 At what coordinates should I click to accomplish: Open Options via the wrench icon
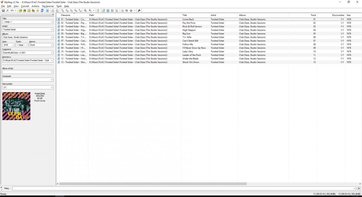139,11
